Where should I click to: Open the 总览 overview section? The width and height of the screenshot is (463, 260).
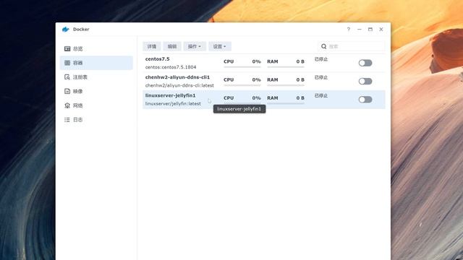coord(96,48)
